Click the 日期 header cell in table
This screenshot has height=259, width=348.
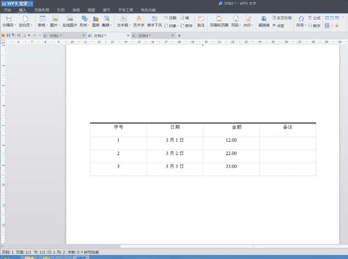click(175, 130)
